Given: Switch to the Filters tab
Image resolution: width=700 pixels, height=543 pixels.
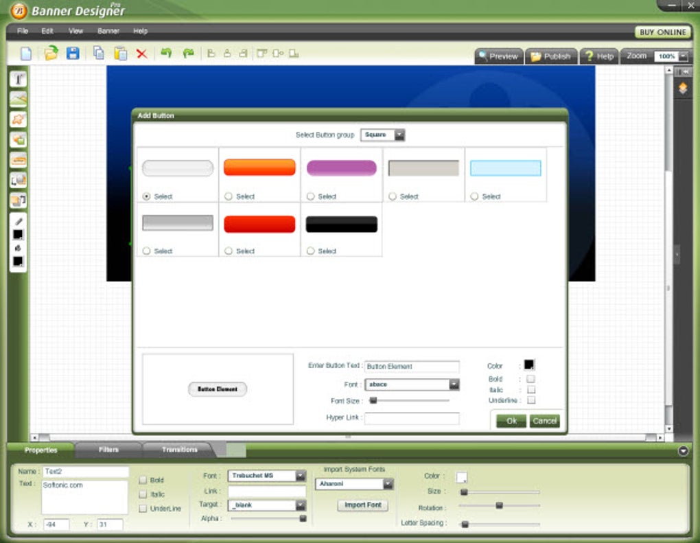Looking at the screenshot, I should (x=108, y=450).
